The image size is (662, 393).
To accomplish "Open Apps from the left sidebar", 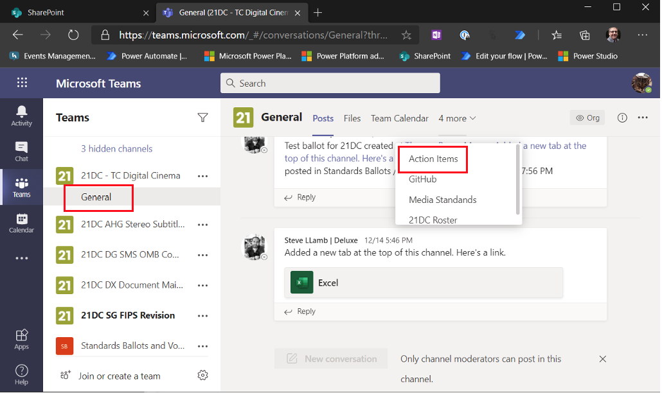I will pyautogui.click(x=21, y=338).
